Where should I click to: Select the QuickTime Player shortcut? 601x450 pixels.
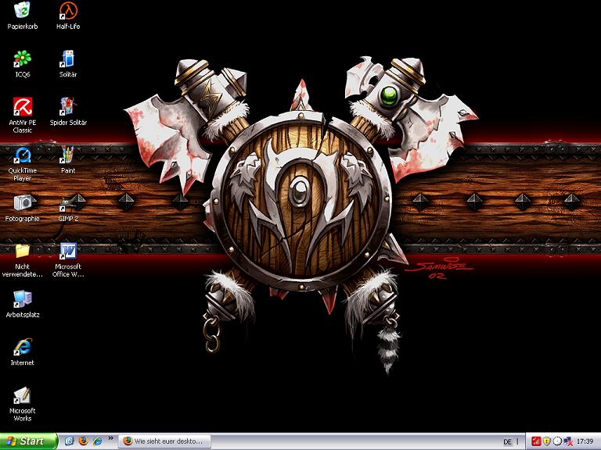click(x=22, y=163)
